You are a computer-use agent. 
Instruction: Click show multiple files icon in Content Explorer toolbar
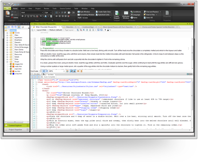click(12, 27)
